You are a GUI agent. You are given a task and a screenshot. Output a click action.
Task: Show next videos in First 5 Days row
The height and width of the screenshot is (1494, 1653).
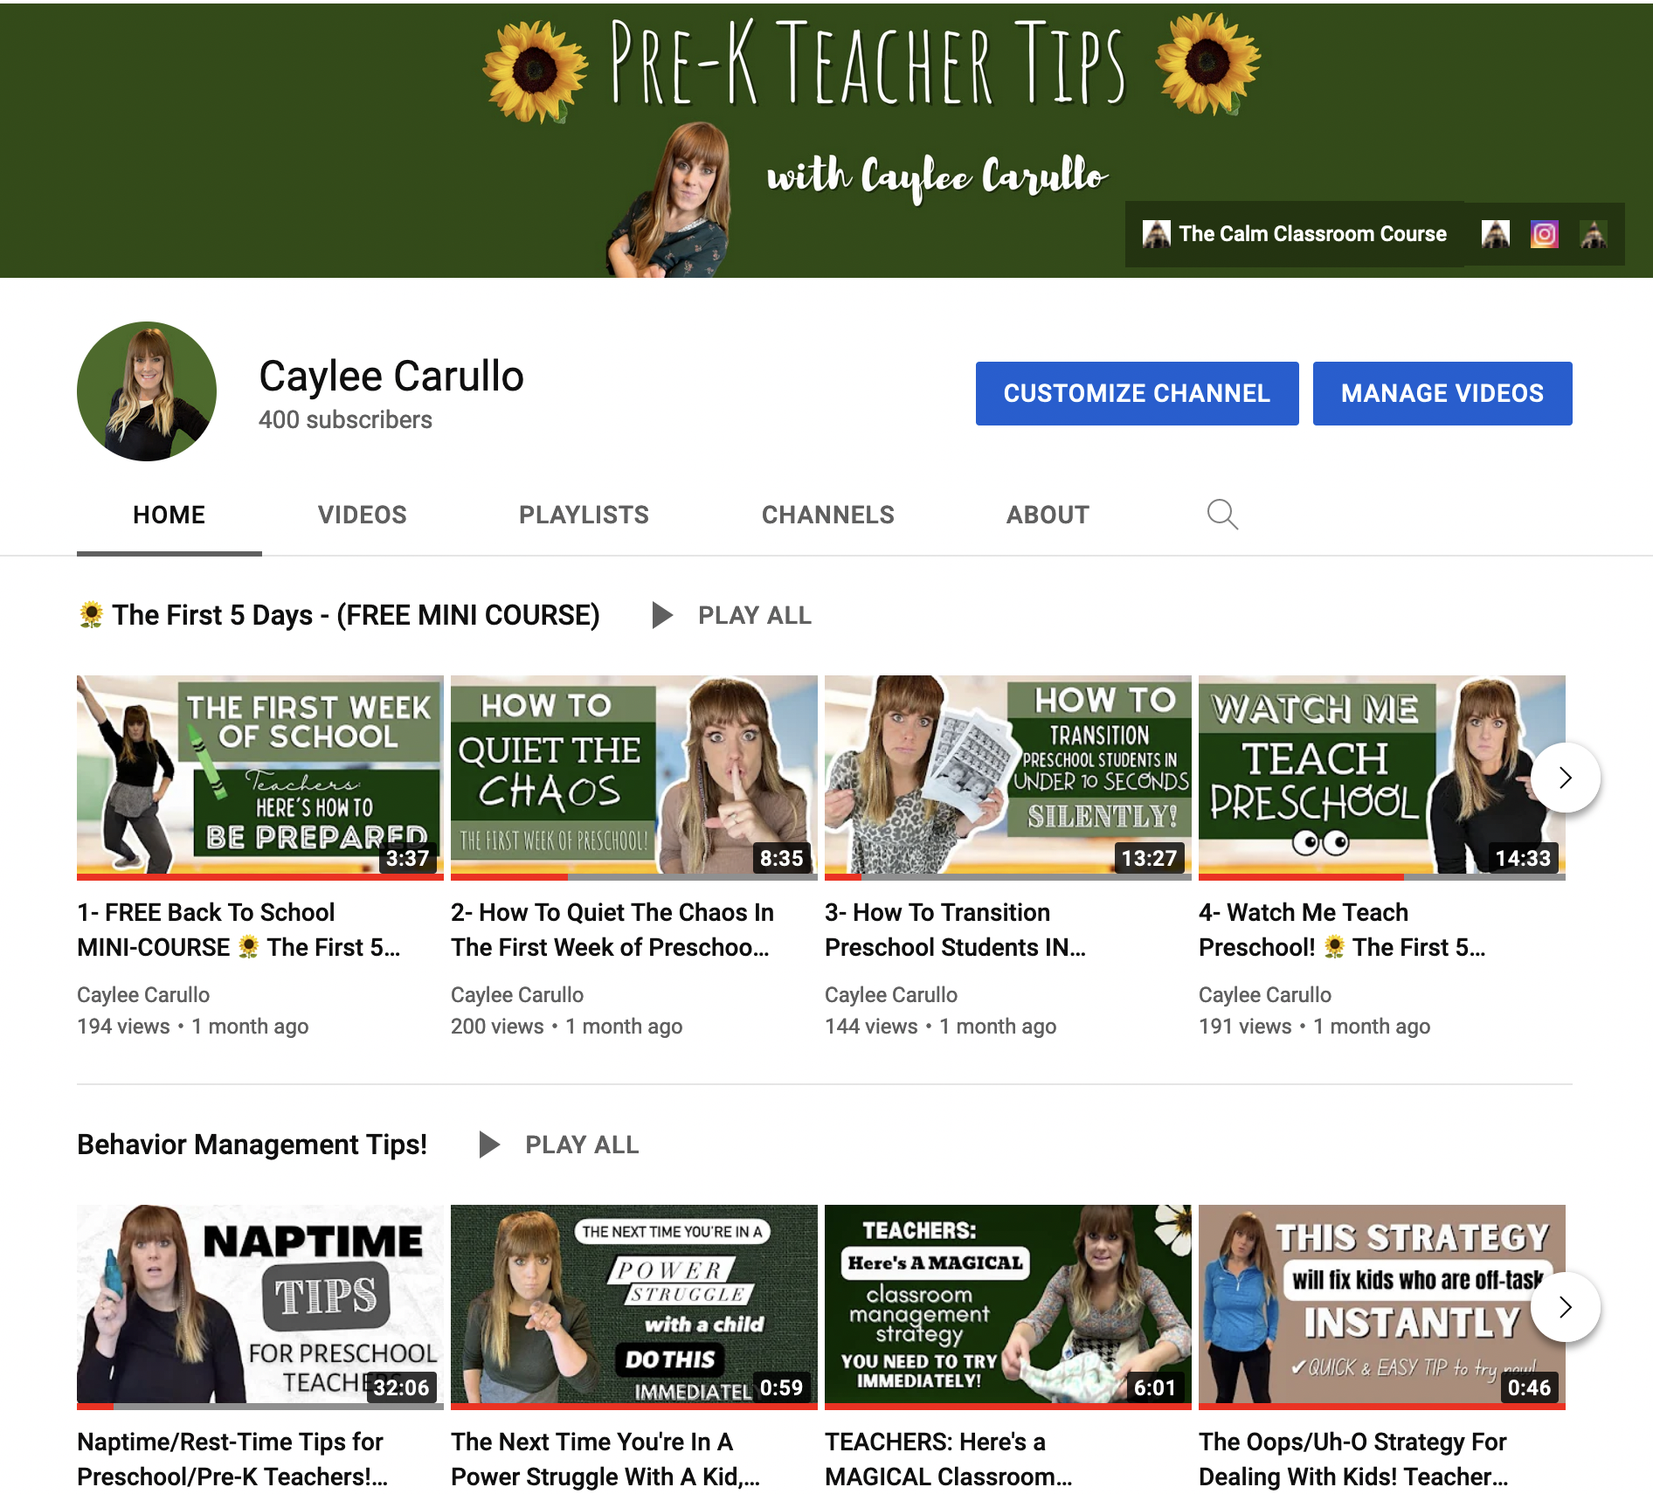point(1565,778)
